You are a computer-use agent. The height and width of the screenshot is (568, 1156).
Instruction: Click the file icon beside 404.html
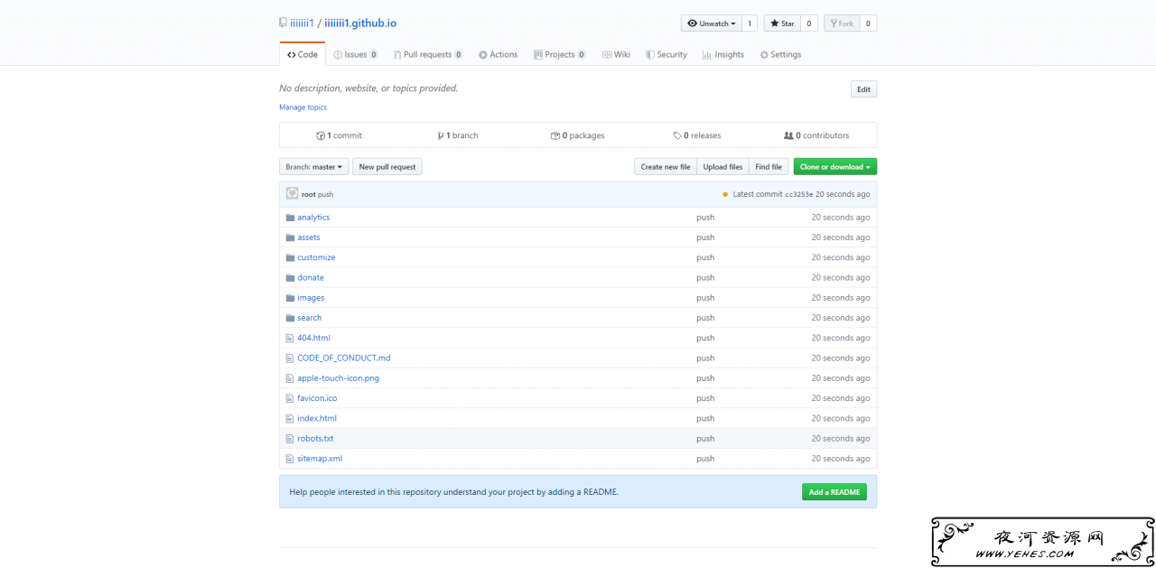[x=290, y=338]
